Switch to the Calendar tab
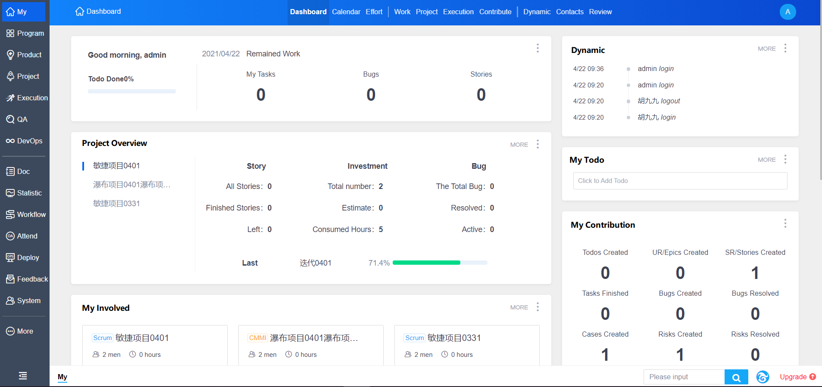Viewport: 822px width, 387px height. (346, 12)
